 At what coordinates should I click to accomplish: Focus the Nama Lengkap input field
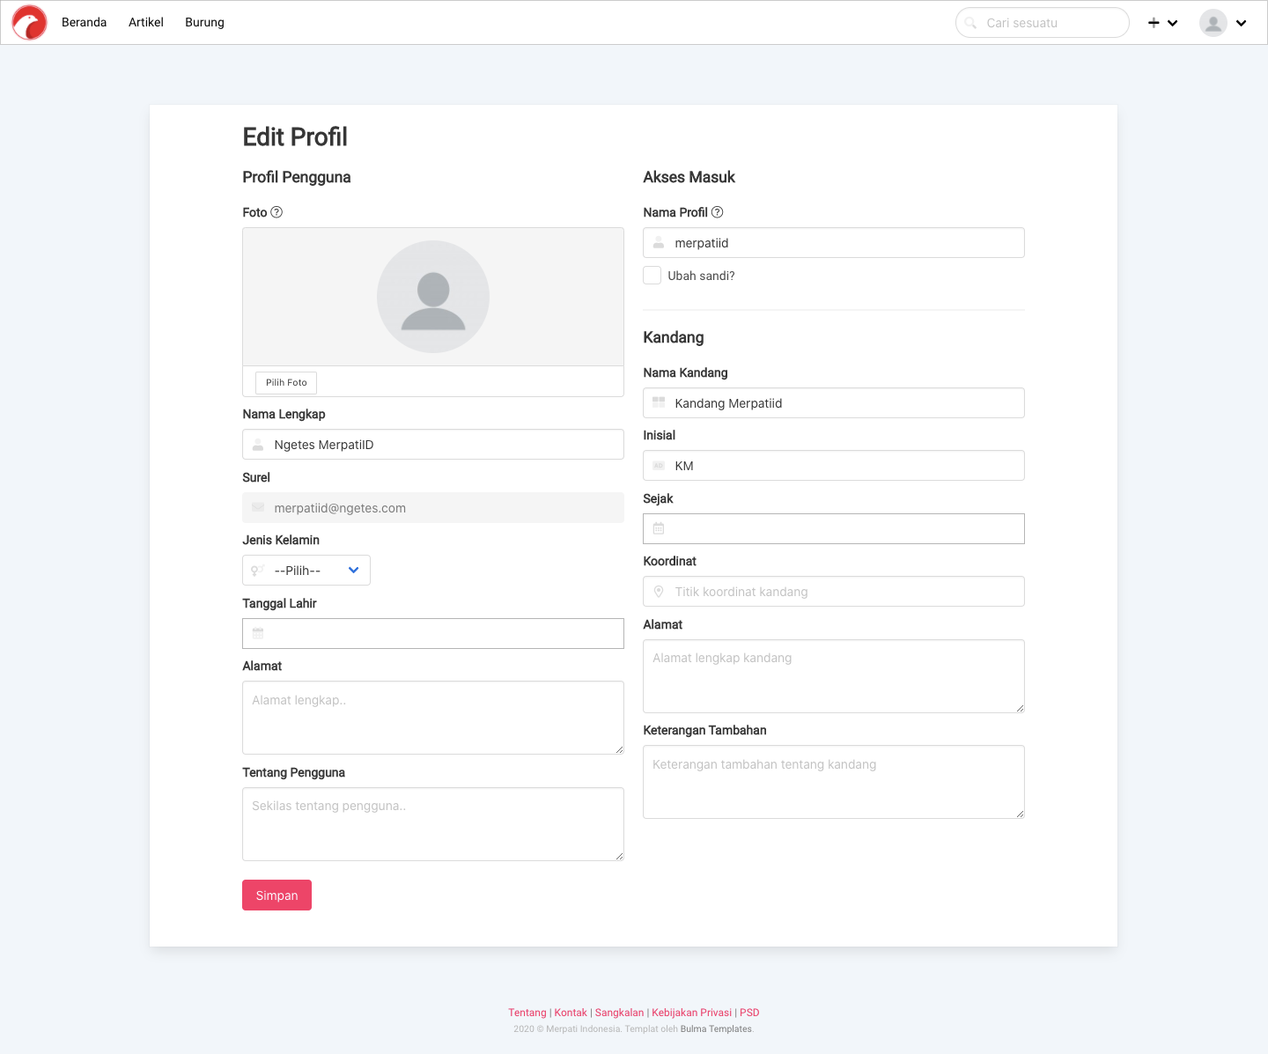point(445,445)
